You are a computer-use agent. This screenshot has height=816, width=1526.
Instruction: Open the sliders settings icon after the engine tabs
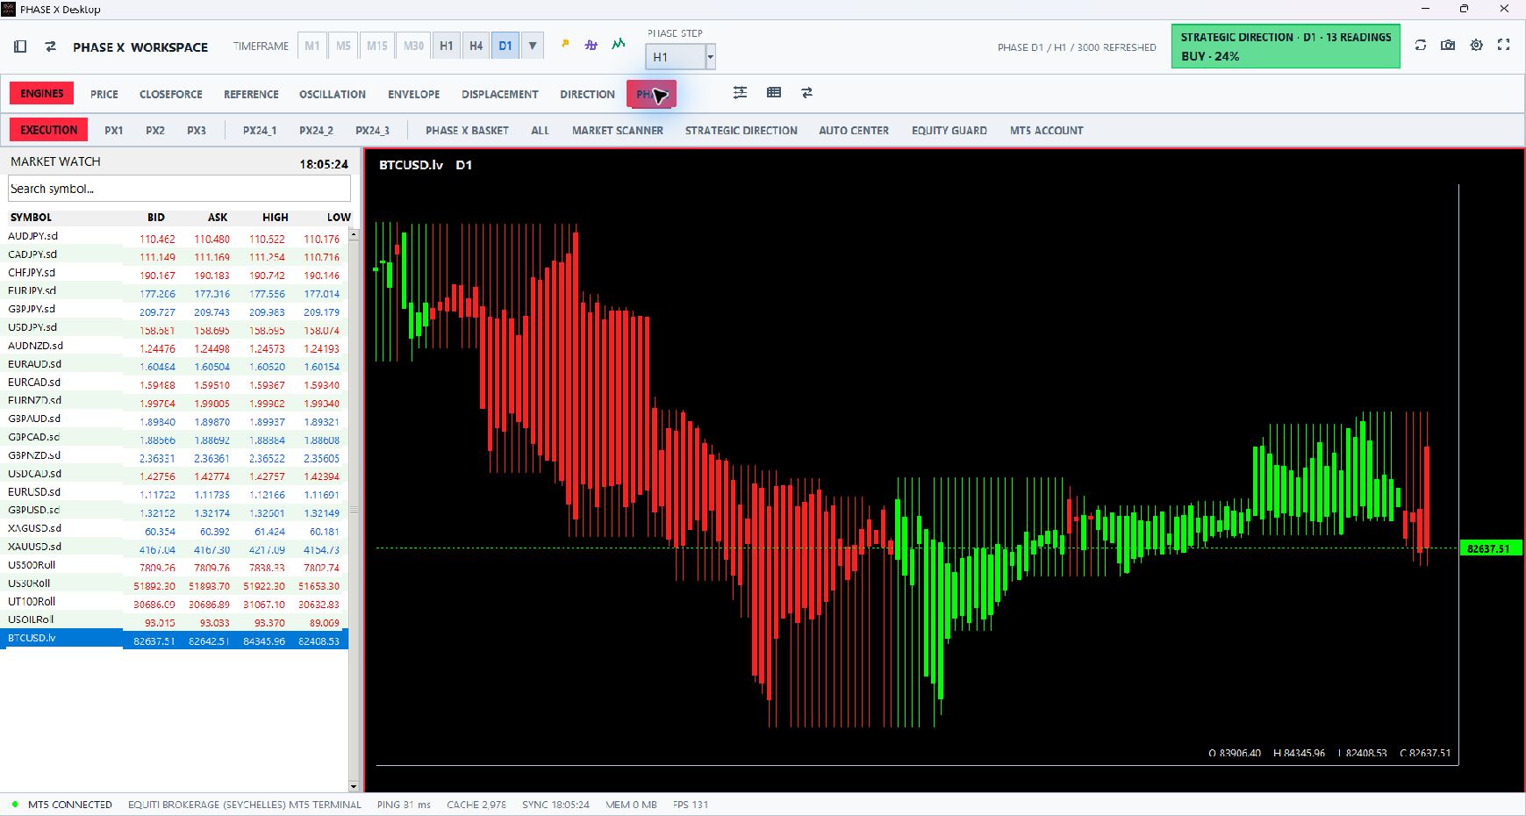coord(741,93)
